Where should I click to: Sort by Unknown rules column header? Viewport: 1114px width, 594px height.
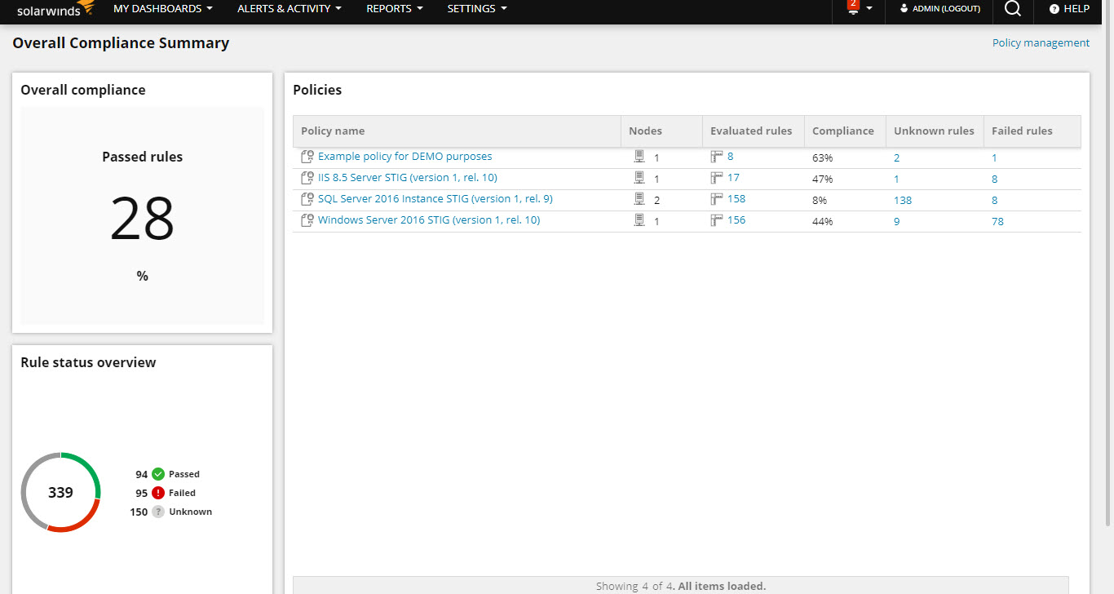[x=935, y=131]
